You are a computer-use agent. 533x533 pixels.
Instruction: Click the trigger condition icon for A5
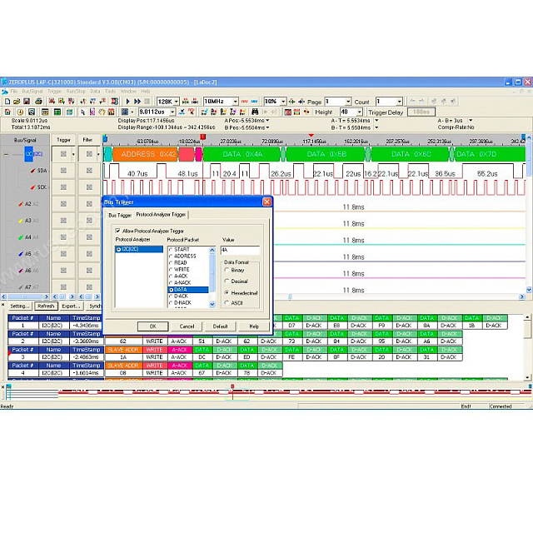pyautogui.click(x=63, y=254)
